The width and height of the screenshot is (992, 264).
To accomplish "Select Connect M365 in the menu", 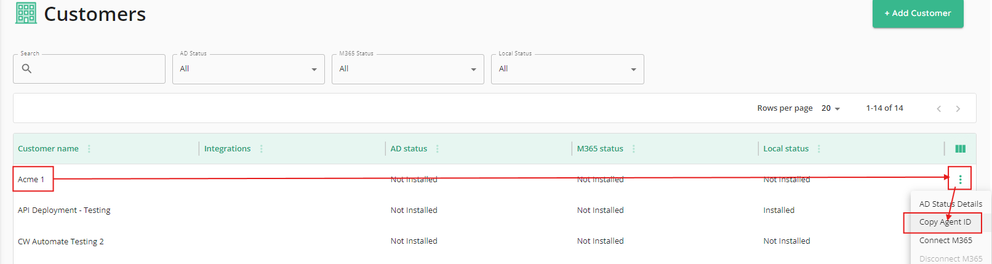I will 946,241.
